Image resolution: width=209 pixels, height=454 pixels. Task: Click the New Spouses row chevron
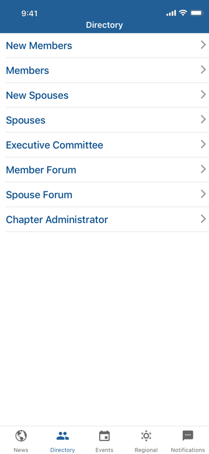[203, 94]
